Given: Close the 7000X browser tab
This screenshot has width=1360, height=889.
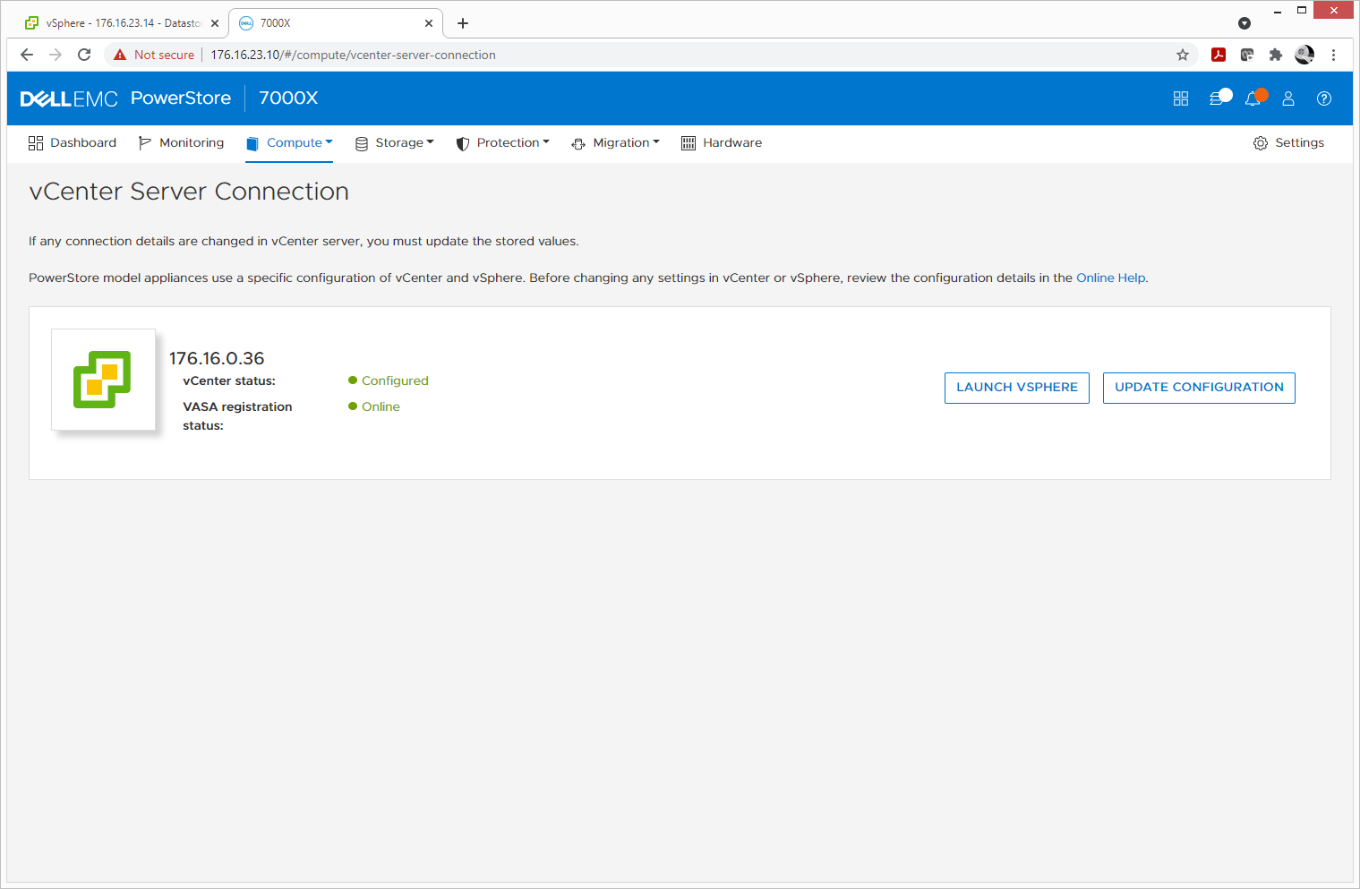Looking at the screenshot, I should [429, 23].
